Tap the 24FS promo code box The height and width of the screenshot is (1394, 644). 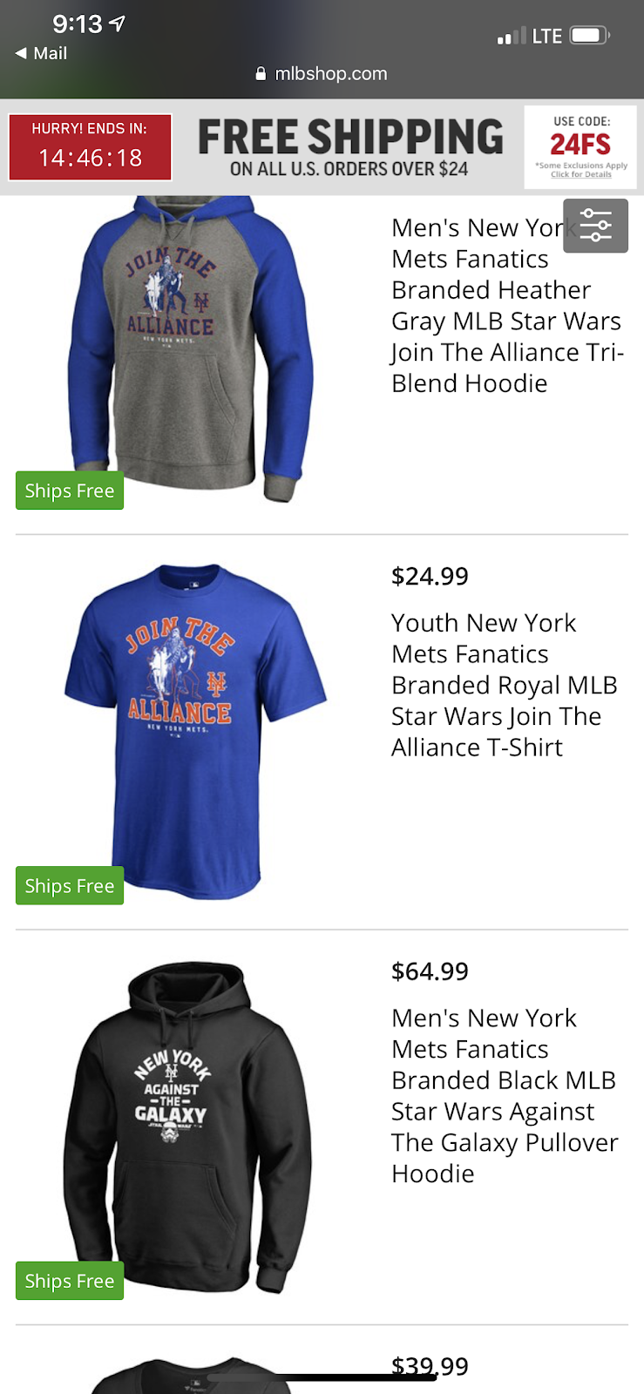click(x=580, y=143)
